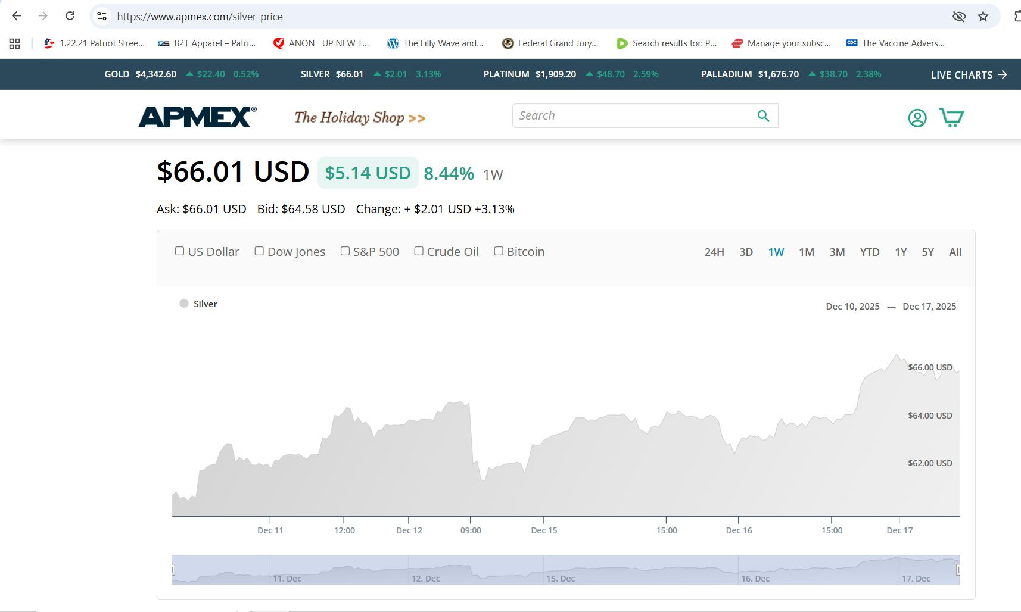Select the YTD chart range
The image size is (1021, 612).
pyautogui.click(x=869, y=252)
